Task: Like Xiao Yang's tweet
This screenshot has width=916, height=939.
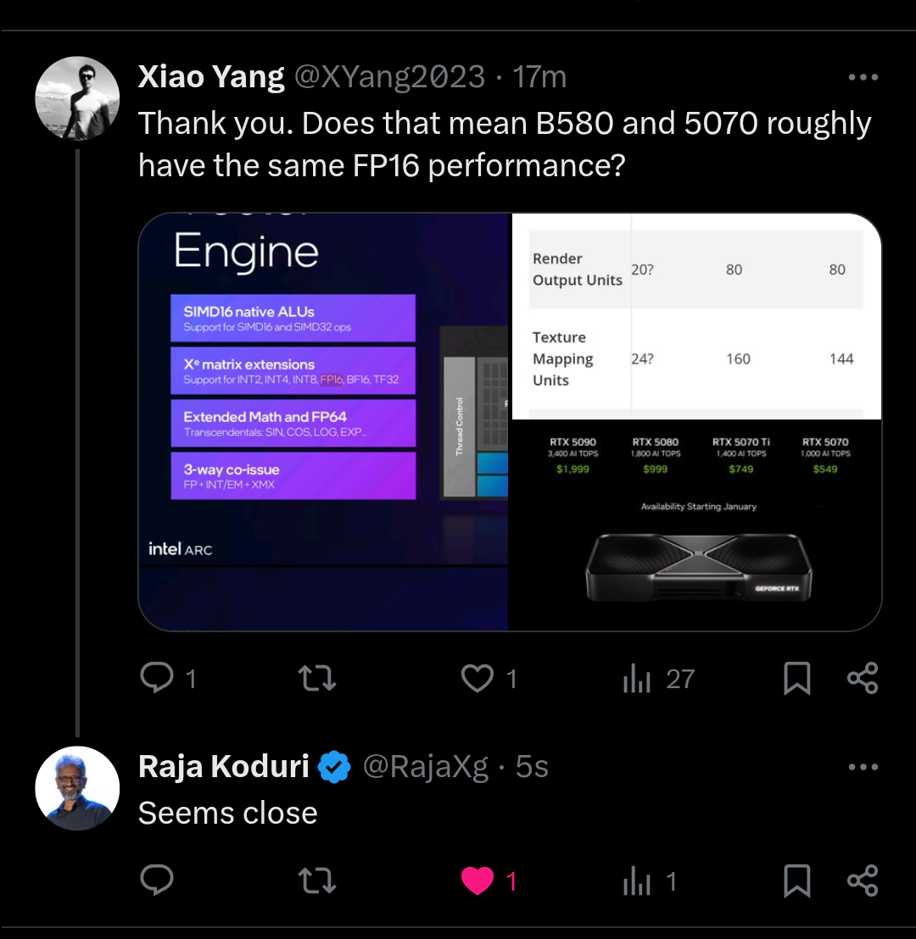Action: coord(478,678)
